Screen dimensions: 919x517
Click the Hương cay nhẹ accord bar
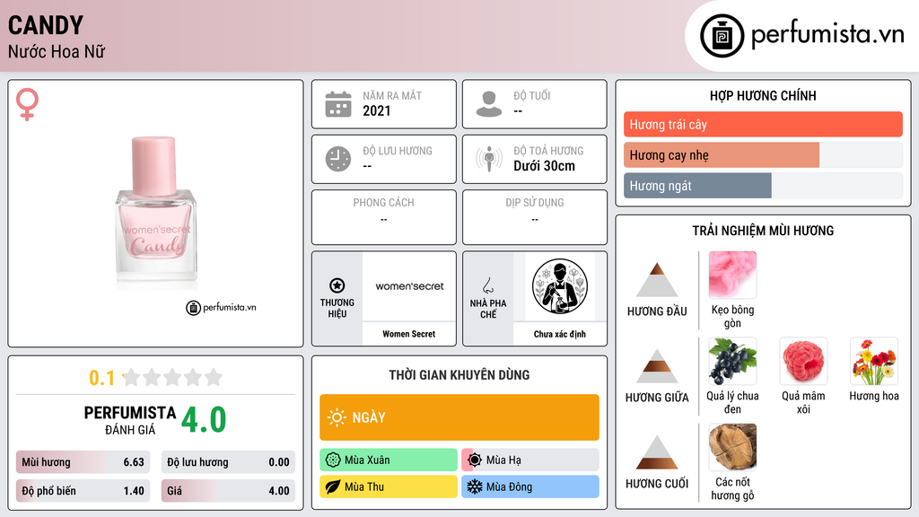pyautogui.click(x=763, y=154)
